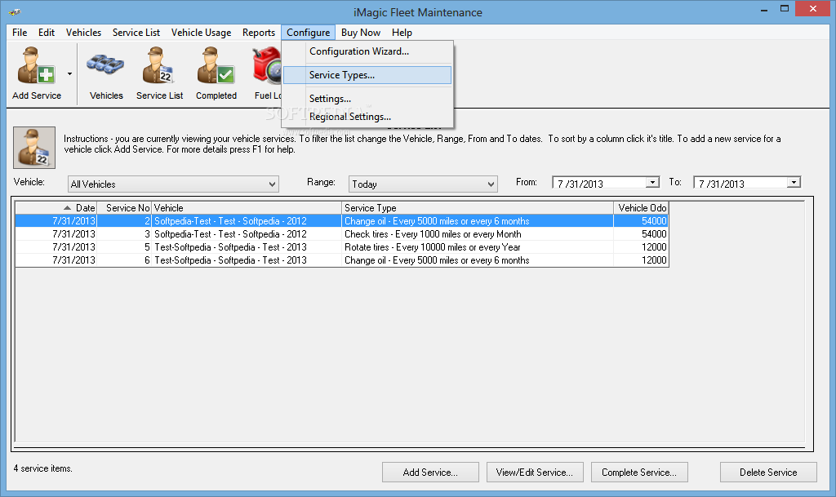Close the iMagic Fleet Maintenance window
The width and height of the screenshot is (836, 497).
[x=813, y=8]
